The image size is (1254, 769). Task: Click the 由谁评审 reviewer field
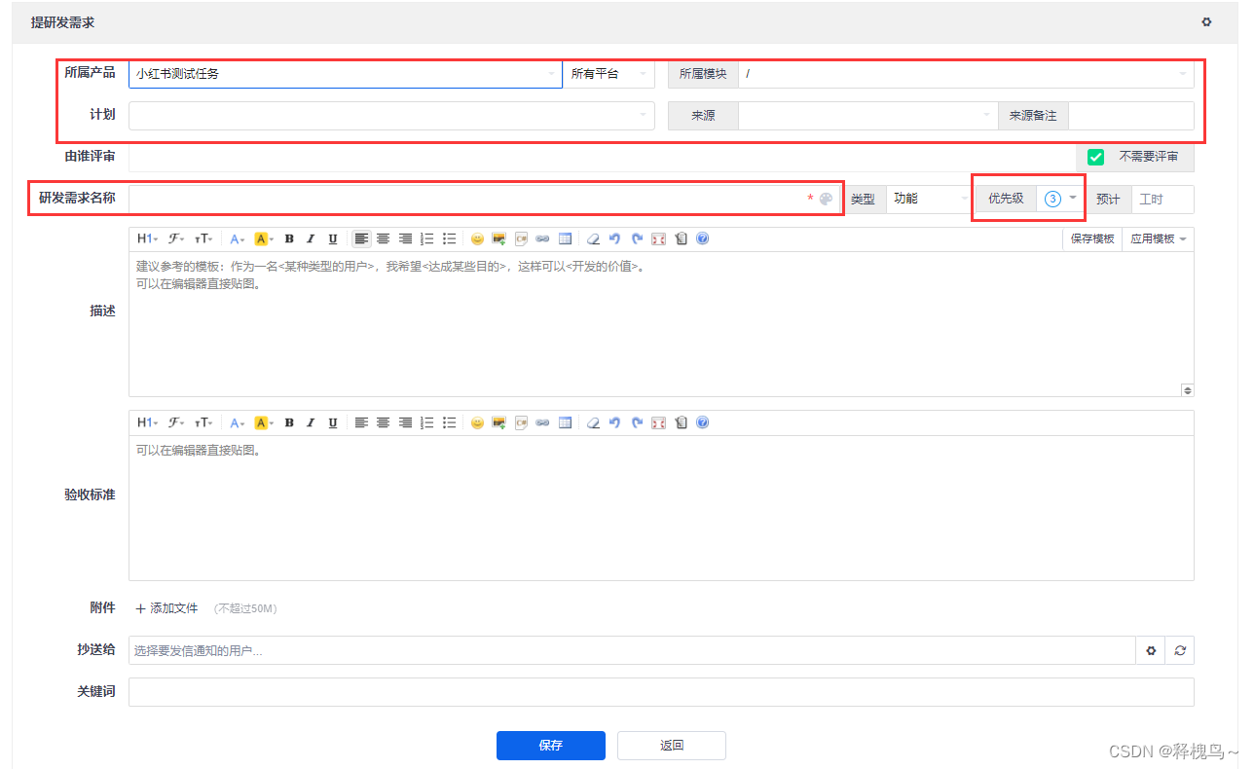(602, 157)
